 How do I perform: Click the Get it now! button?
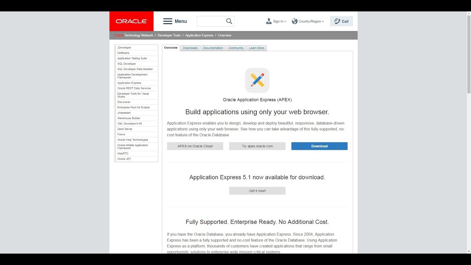click(257, 191)
